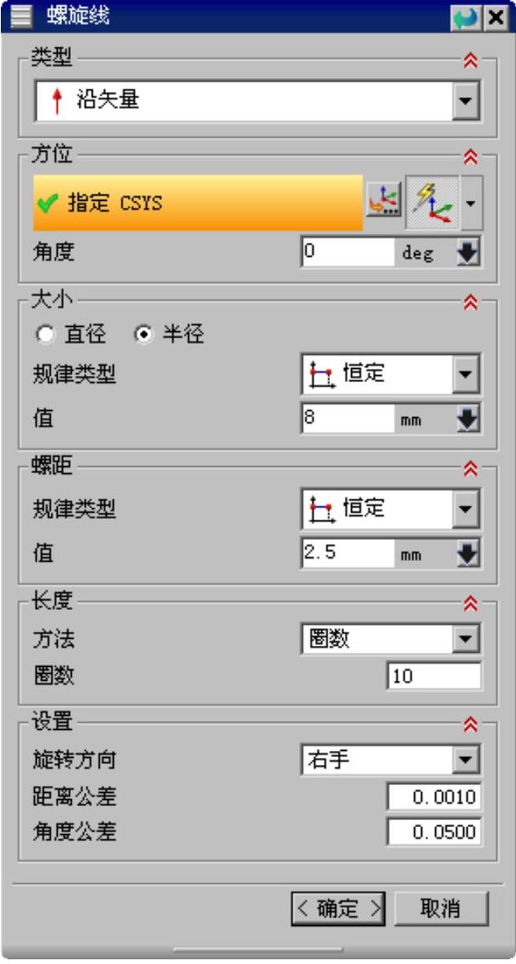
Task: Click the inferred CSYS axes icon
Action: point(432,202)
